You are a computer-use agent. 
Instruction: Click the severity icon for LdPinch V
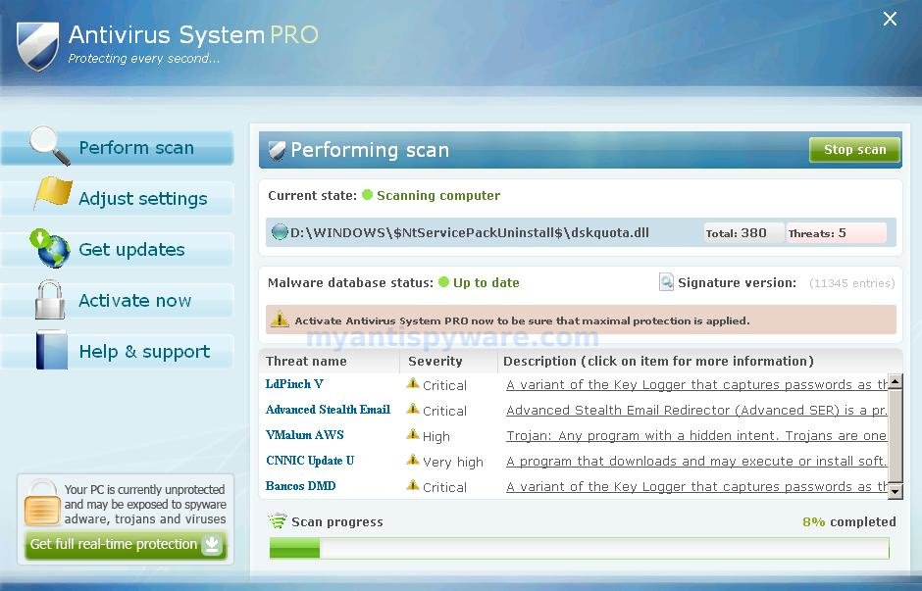pos(413,383)
